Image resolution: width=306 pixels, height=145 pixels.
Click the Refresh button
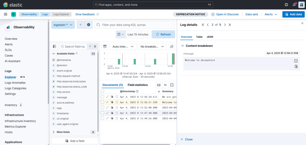(x=163, y=34)
